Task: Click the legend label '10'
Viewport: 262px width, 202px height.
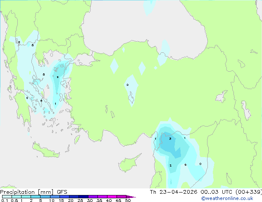Action: coord(52,200)
